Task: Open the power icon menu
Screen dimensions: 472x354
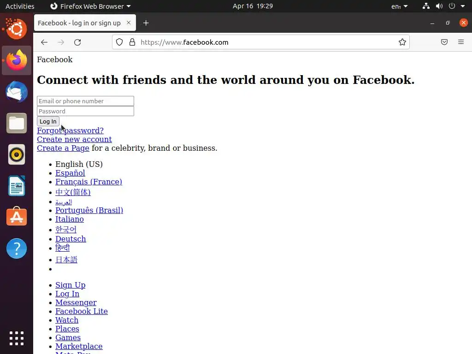Action: [452, 6]
